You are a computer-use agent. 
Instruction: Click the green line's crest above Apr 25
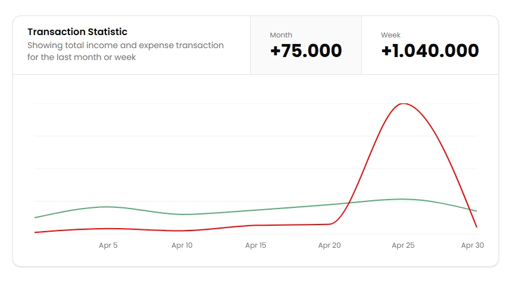pyautogui.click(x=403, y=199)
